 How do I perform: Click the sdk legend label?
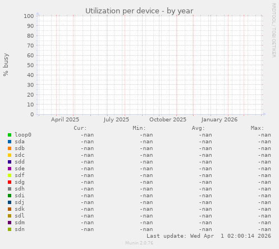(x=20, y=209)
